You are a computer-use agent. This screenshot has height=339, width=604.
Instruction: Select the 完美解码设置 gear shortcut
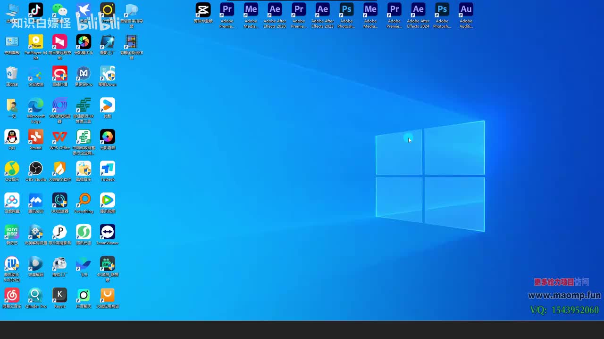[36, 232]
